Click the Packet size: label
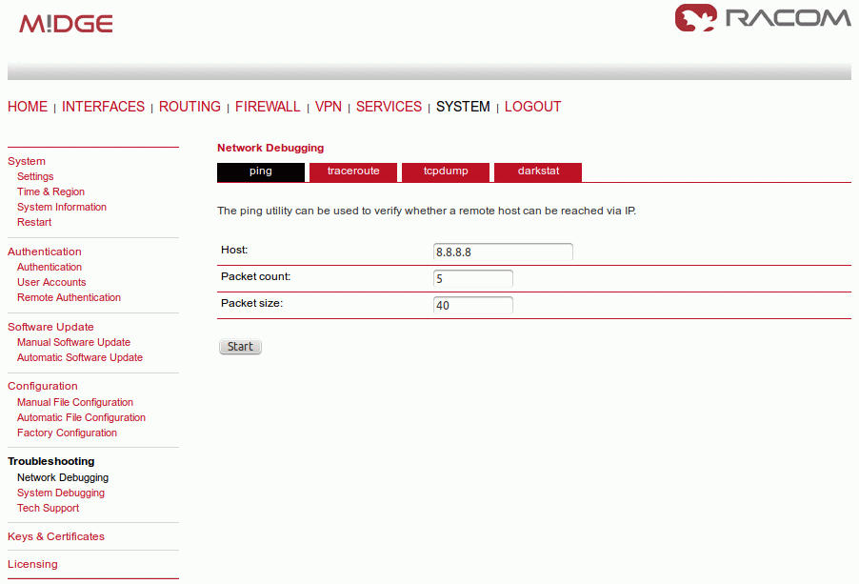This screenshot has width=859, height=584. pos(252,304)
